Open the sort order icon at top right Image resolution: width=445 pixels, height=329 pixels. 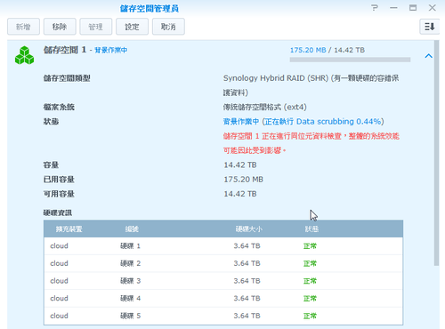pyautogui.click(x=429, y=27)
